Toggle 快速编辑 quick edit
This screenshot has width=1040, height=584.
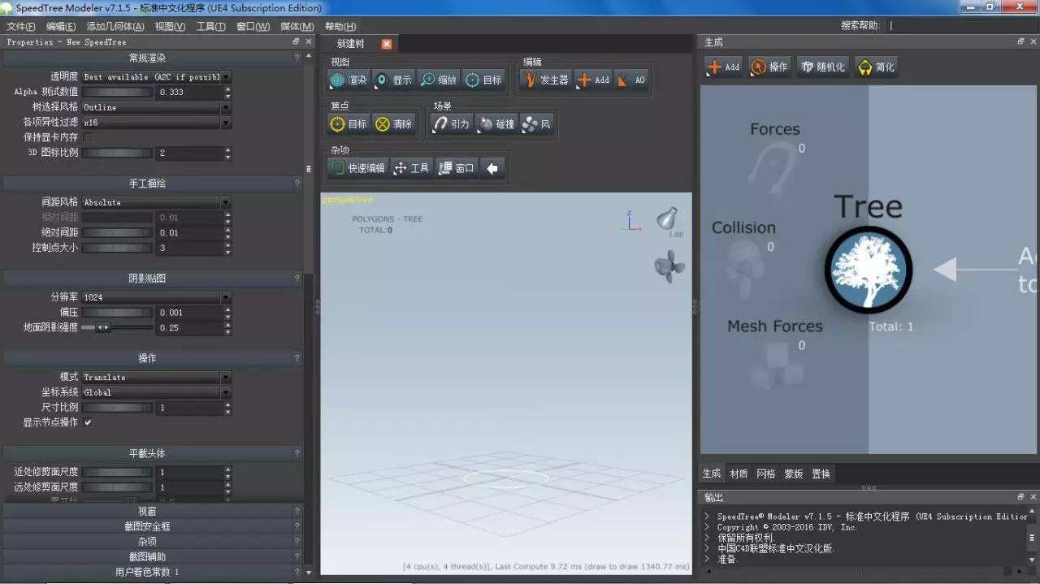[x=357, y=168]
